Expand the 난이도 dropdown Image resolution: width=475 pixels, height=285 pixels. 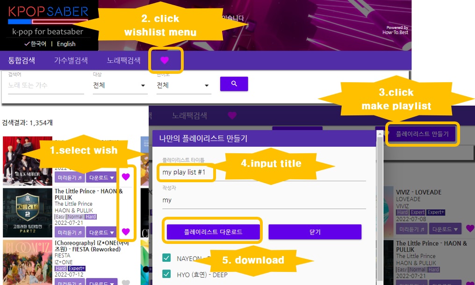click(184, 85)
